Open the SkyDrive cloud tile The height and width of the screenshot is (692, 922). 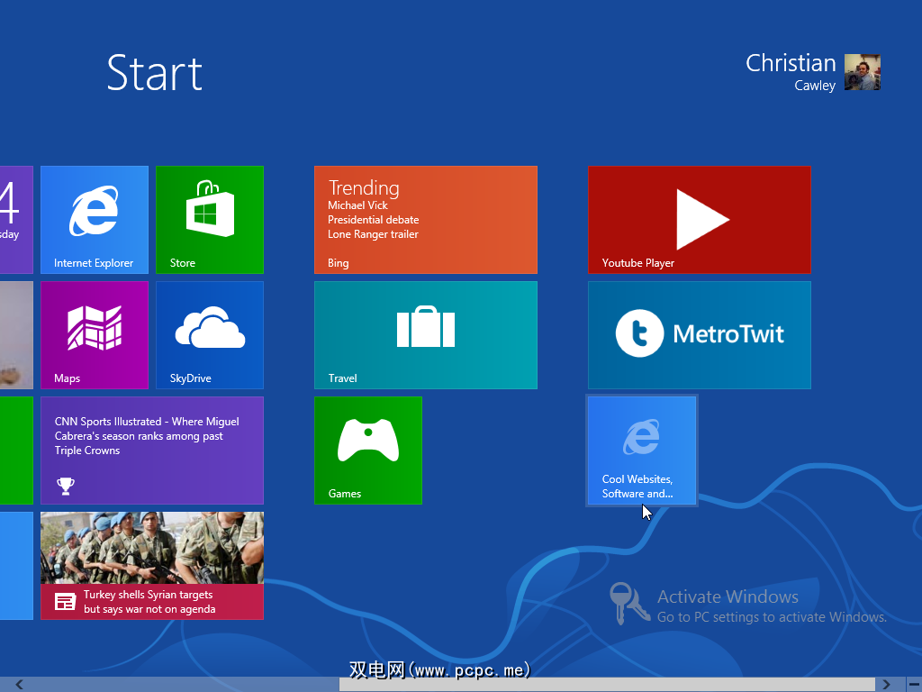pos(210,334)
